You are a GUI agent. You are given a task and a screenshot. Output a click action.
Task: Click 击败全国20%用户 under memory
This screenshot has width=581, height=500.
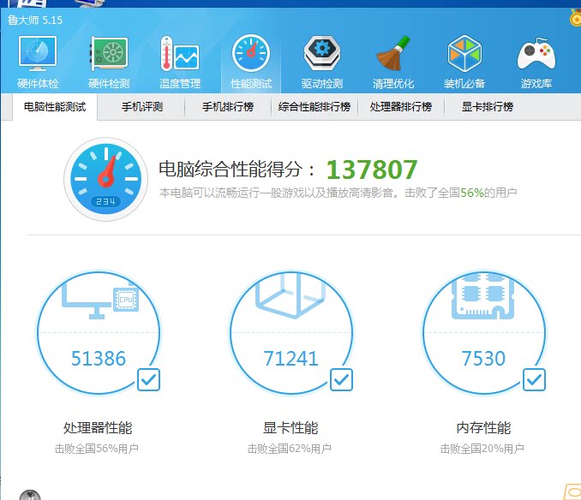482,449
